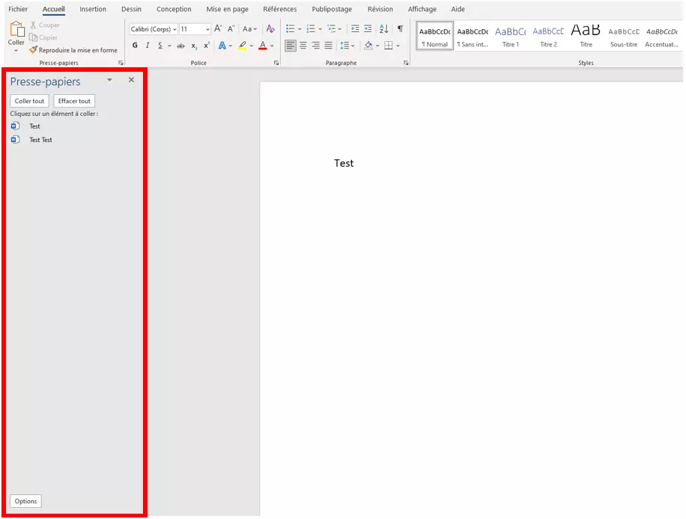Click the Effacer tout button
Viewport: 686px width, 519px height.
74,101
